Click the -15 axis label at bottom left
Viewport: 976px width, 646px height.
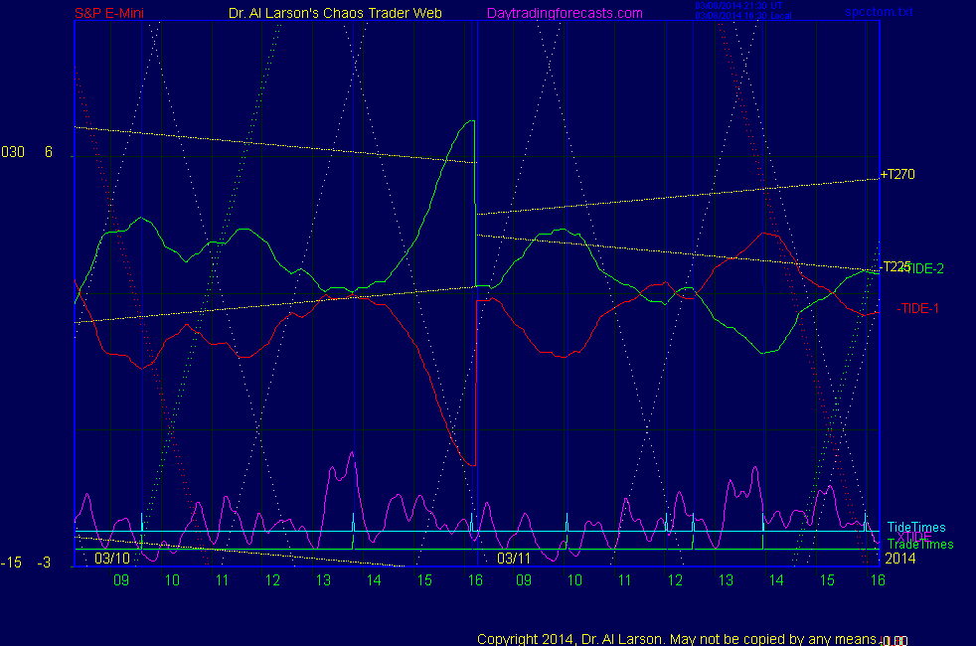pos(11,563)
